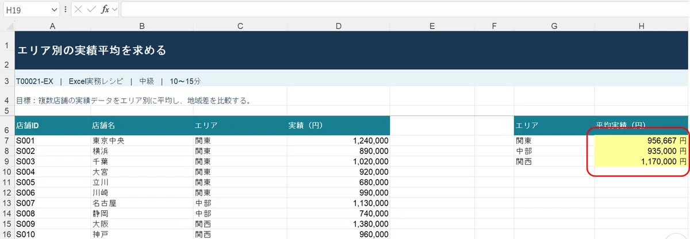Select cell 1,380,000
Image resolution: width=690 pixels, height=239 pixels.
[x=338, y=224]
